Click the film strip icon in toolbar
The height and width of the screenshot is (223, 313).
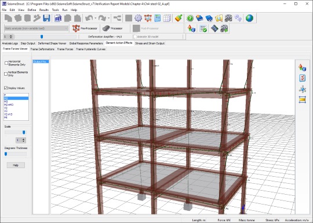point(214,28)
